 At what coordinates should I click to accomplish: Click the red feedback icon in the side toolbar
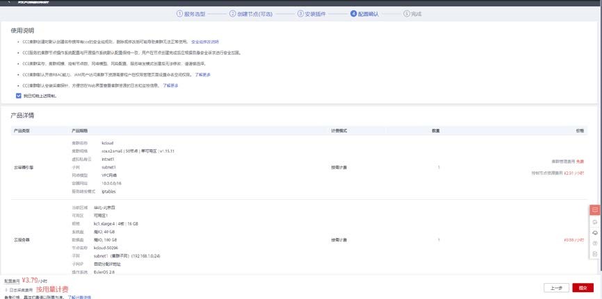point(595,210)
